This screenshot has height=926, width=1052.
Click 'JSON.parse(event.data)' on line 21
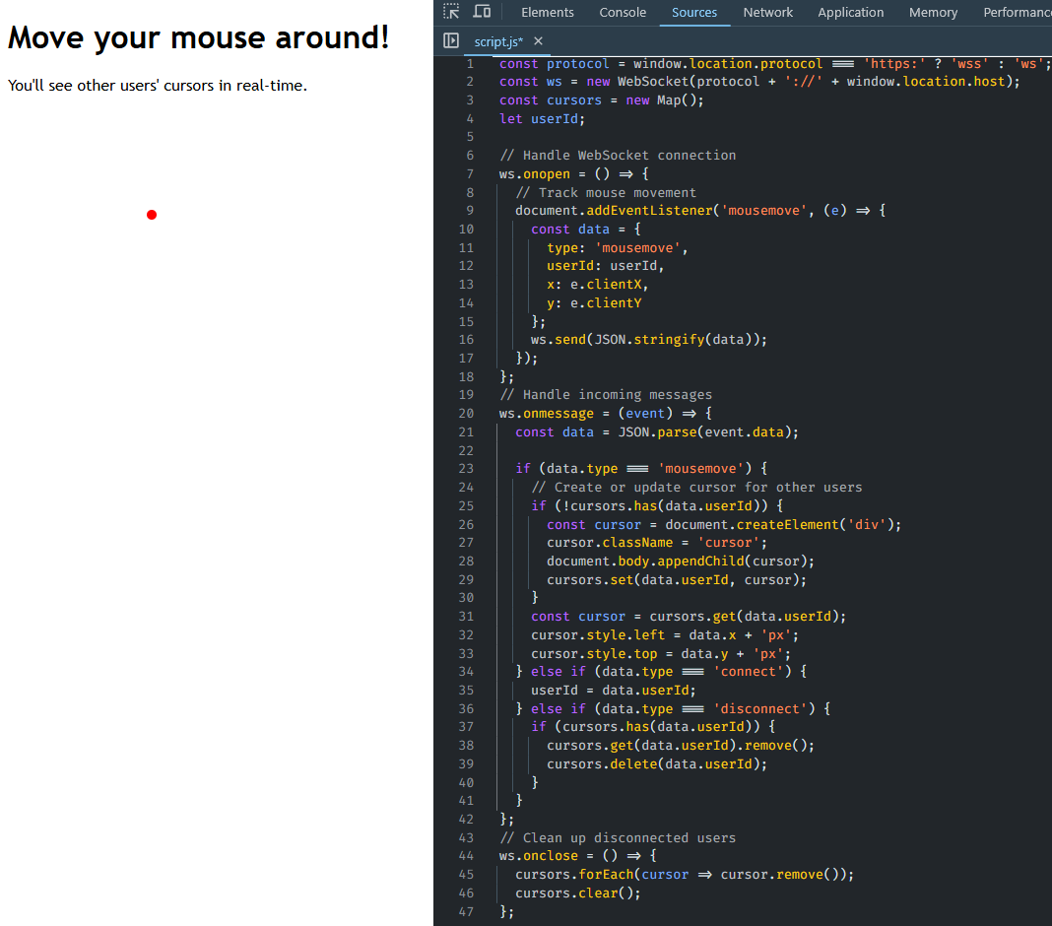pos(704,432)
